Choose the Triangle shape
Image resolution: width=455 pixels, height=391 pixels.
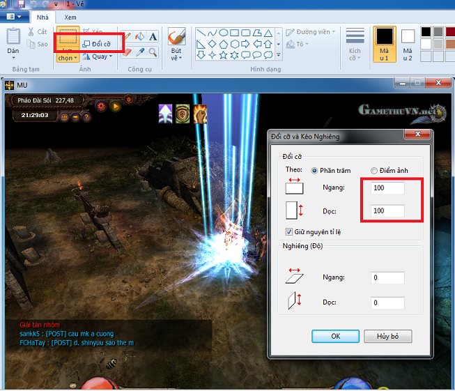(x=268, y=33)
